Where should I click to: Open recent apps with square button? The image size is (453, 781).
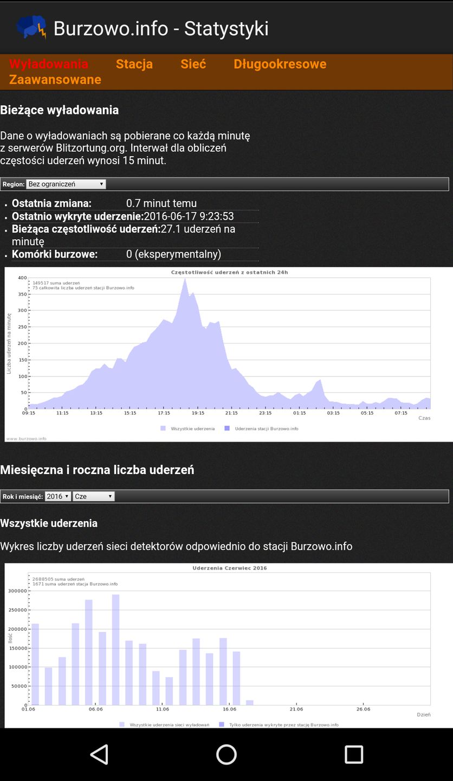[354, 754]
